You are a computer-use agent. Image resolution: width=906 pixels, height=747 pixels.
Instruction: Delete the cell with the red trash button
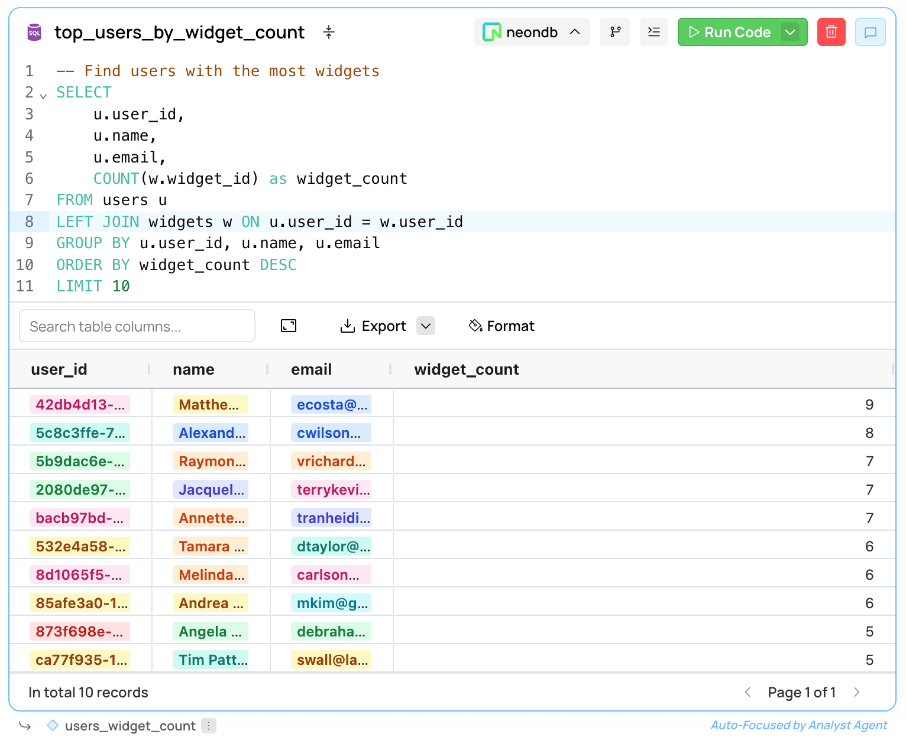point(831,32)
